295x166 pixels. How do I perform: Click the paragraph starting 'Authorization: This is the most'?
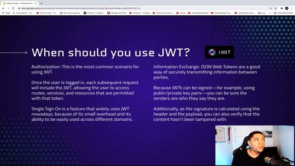tap(85, 69)
